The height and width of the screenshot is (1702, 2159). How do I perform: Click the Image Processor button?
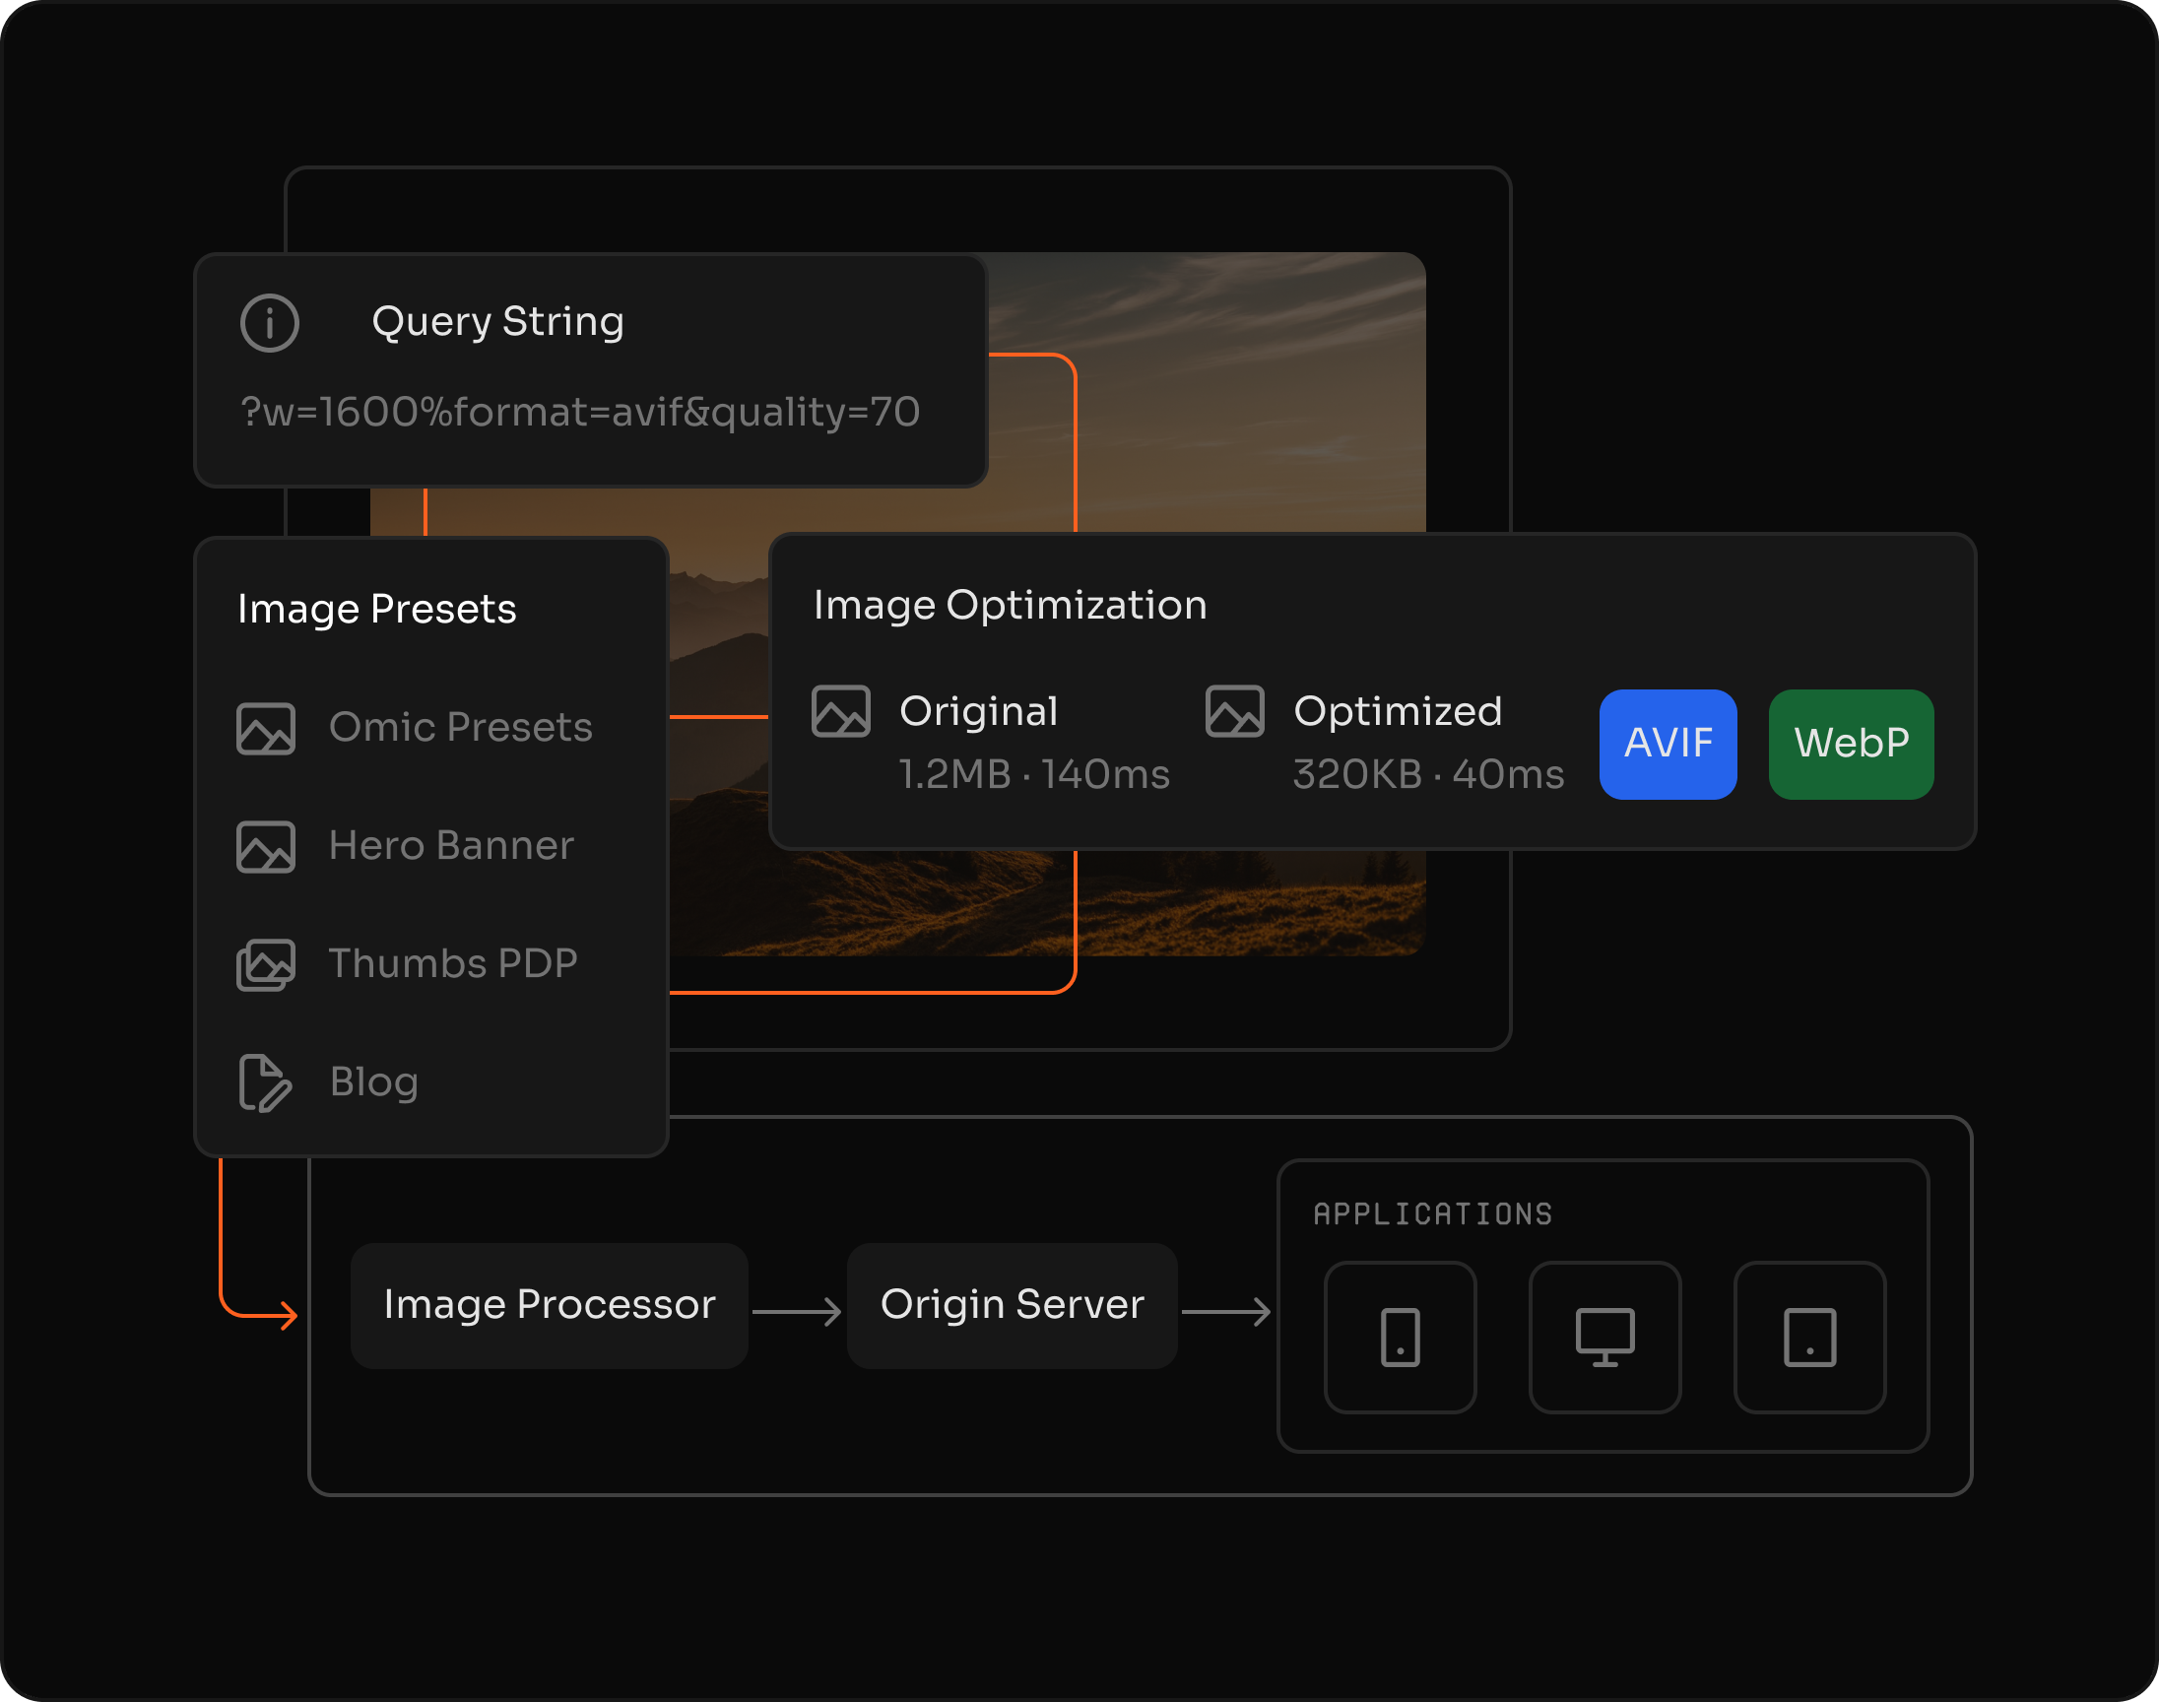[548, 1305]
